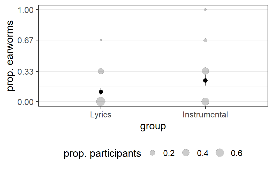The image size is (273, 169).
Task: Click the 'prop. participants' legend title
Action: (x=102, y=154)
